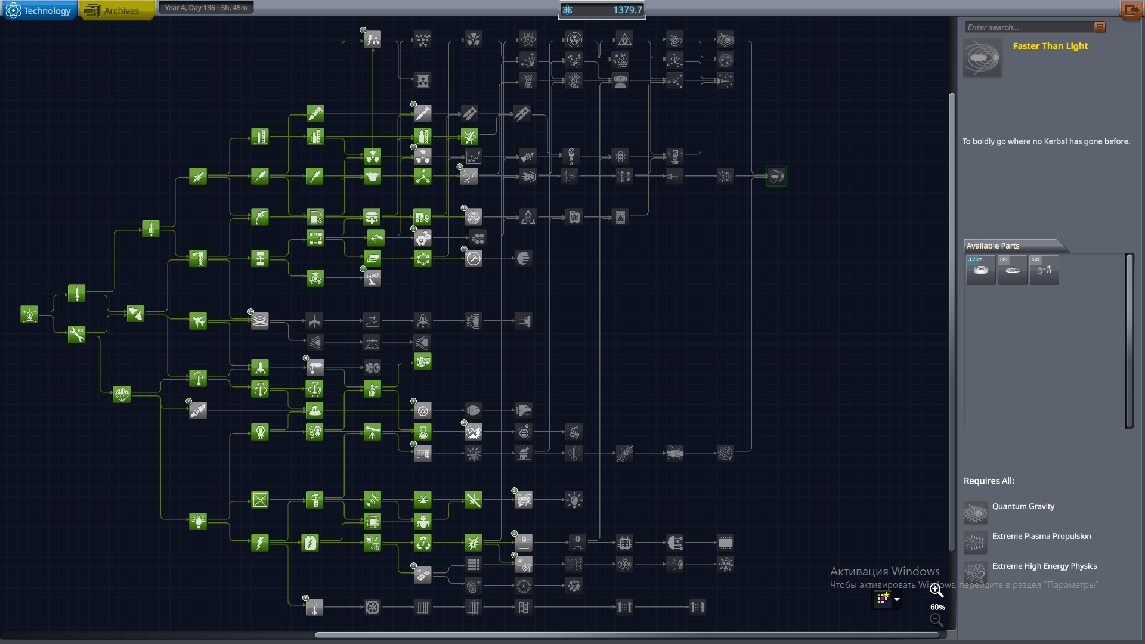
Task: Click the 60% zoom level label
Action: (937, 607)
